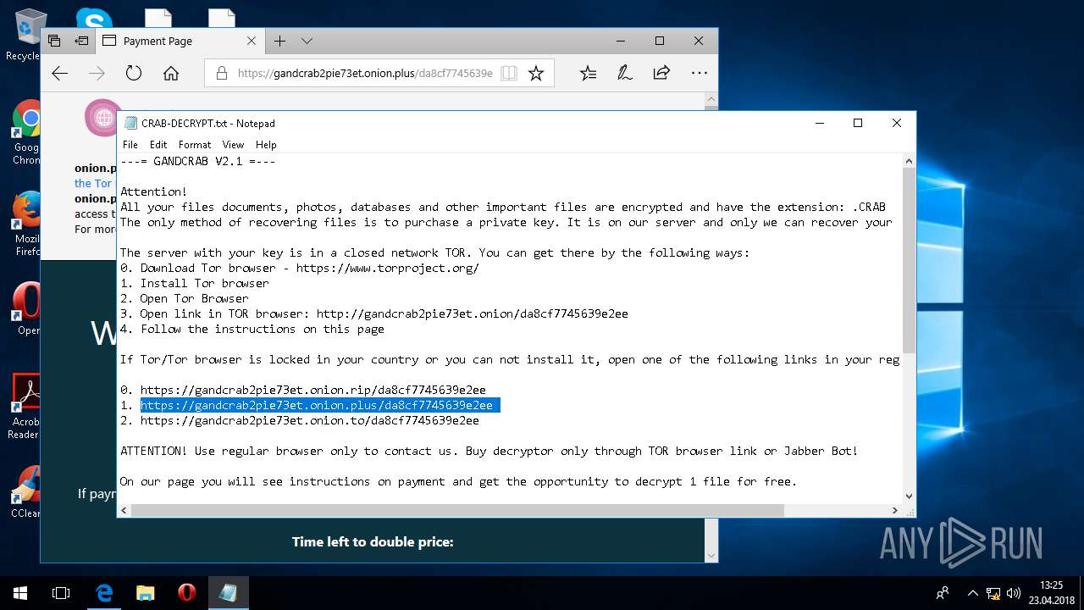Open File Explorer from taskbar
Image resolution: width=1084 pixels, height=610 pixels.
[146, 593]
